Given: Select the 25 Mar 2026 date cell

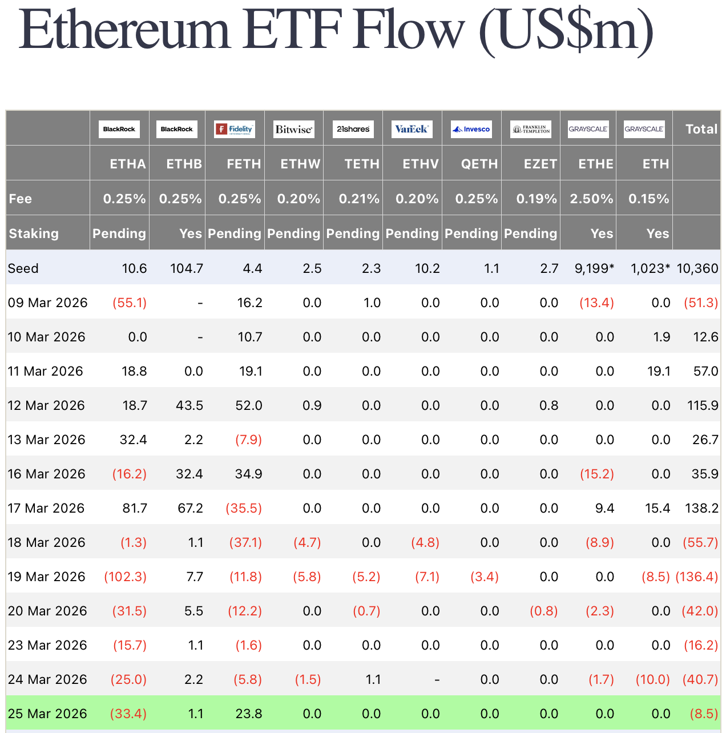Looking at the screenshot, I should 47,714.
